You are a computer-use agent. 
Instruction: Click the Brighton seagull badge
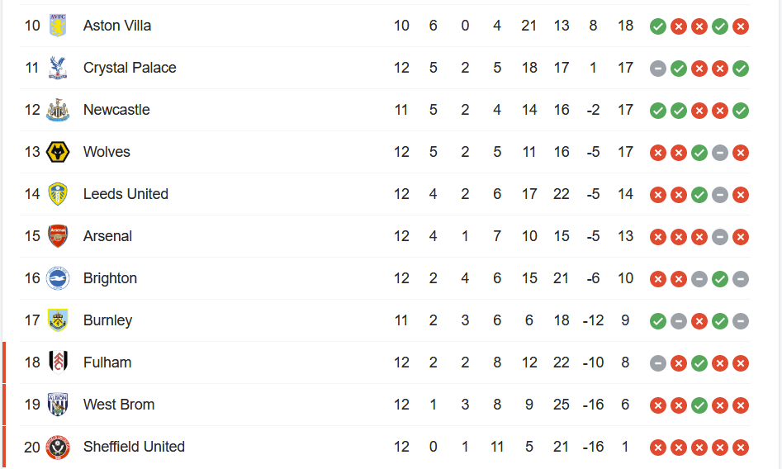[58, 278]
